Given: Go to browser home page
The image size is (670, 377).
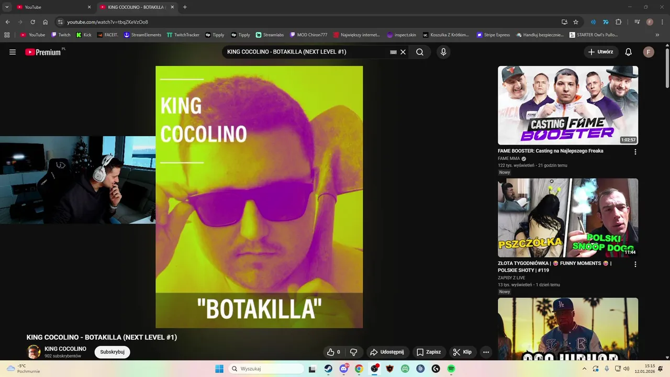Looking at the screenshot, I should (x=46, y=22).
